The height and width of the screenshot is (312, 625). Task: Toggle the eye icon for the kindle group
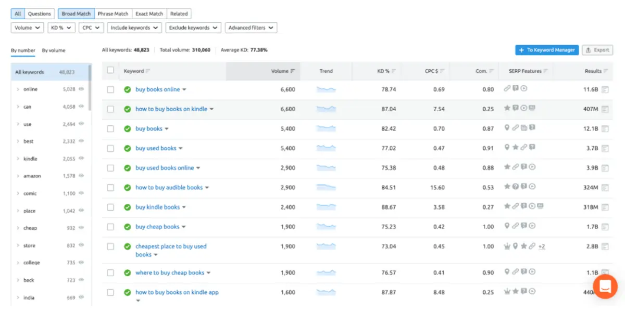tap(81, 159)
